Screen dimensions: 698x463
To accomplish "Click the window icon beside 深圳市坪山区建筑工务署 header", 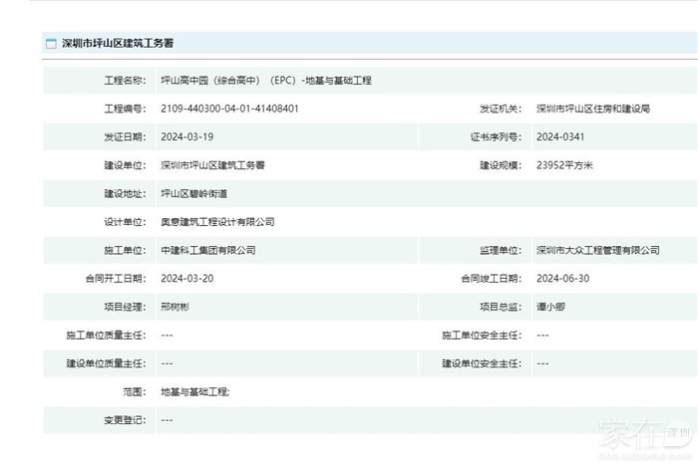I will click(51, 44).
